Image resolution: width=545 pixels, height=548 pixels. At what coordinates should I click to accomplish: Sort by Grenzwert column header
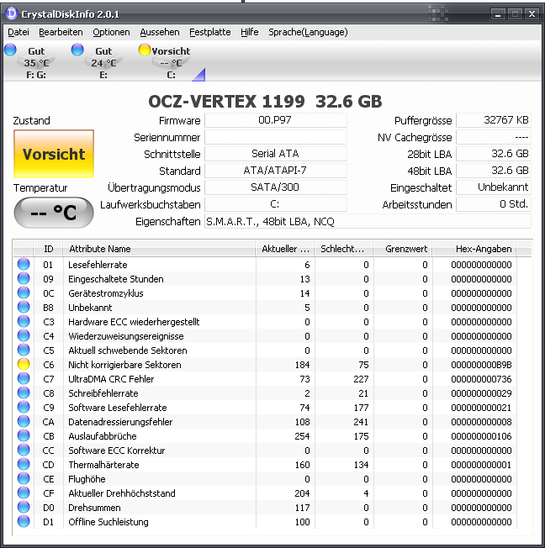point(403,249)
